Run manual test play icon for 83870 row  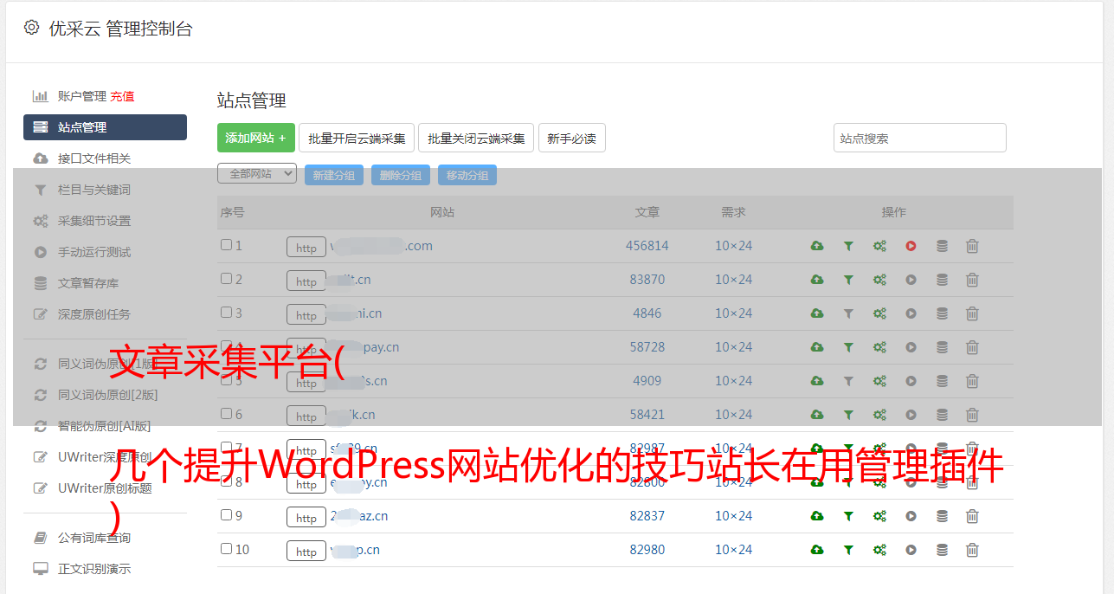[x=911, y=280]
